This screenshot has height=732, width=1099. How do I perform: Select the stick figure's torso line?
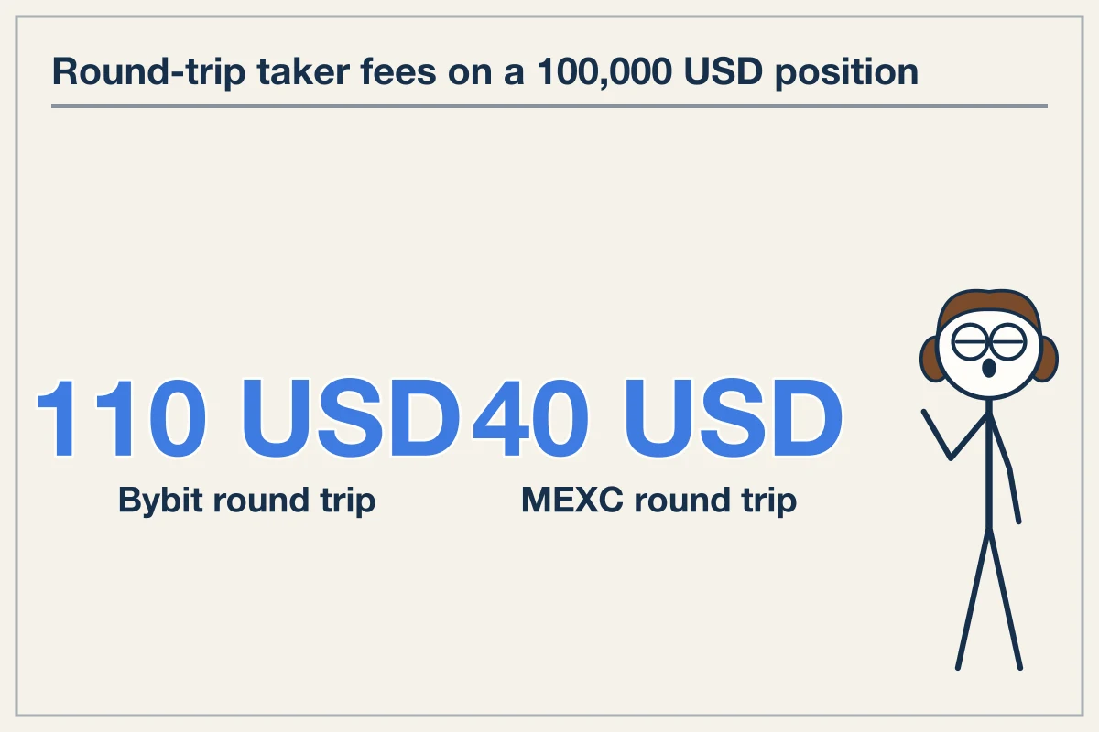pyautogui.click(x=989, y=471)
